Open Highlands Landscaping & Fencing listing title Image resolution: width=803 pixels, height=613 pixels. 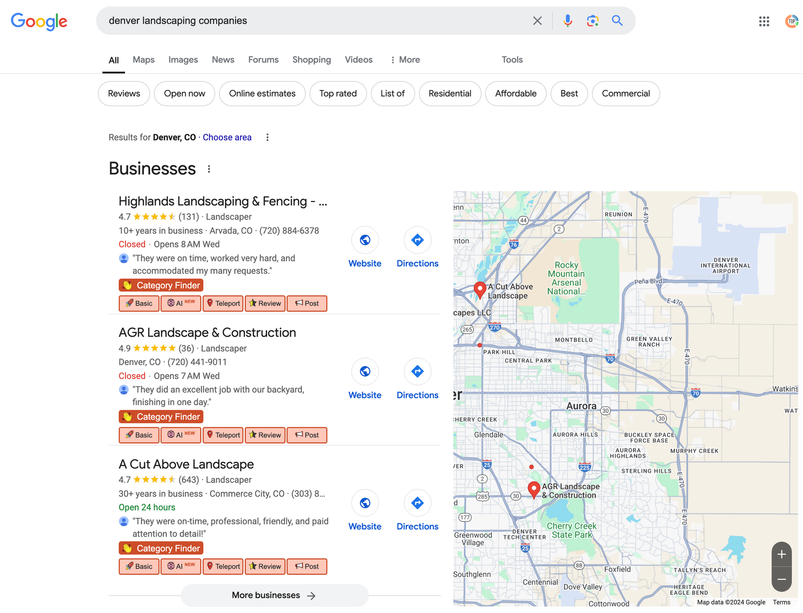223,201
